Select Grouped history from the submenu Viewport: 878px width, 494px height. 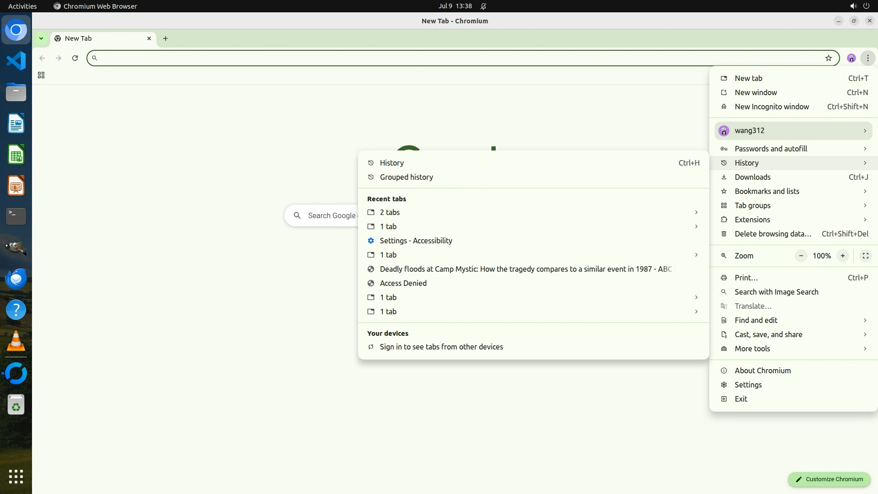406,177
